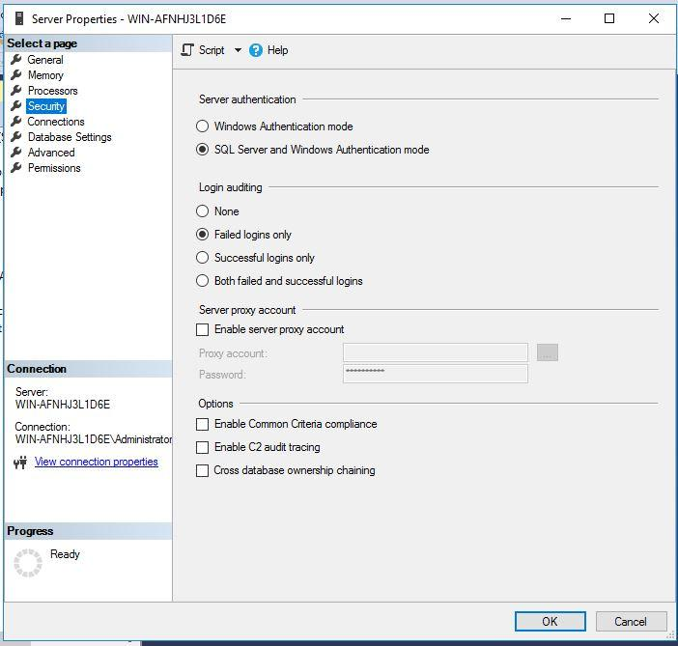Click the Proxy account input field

point(436,352)
